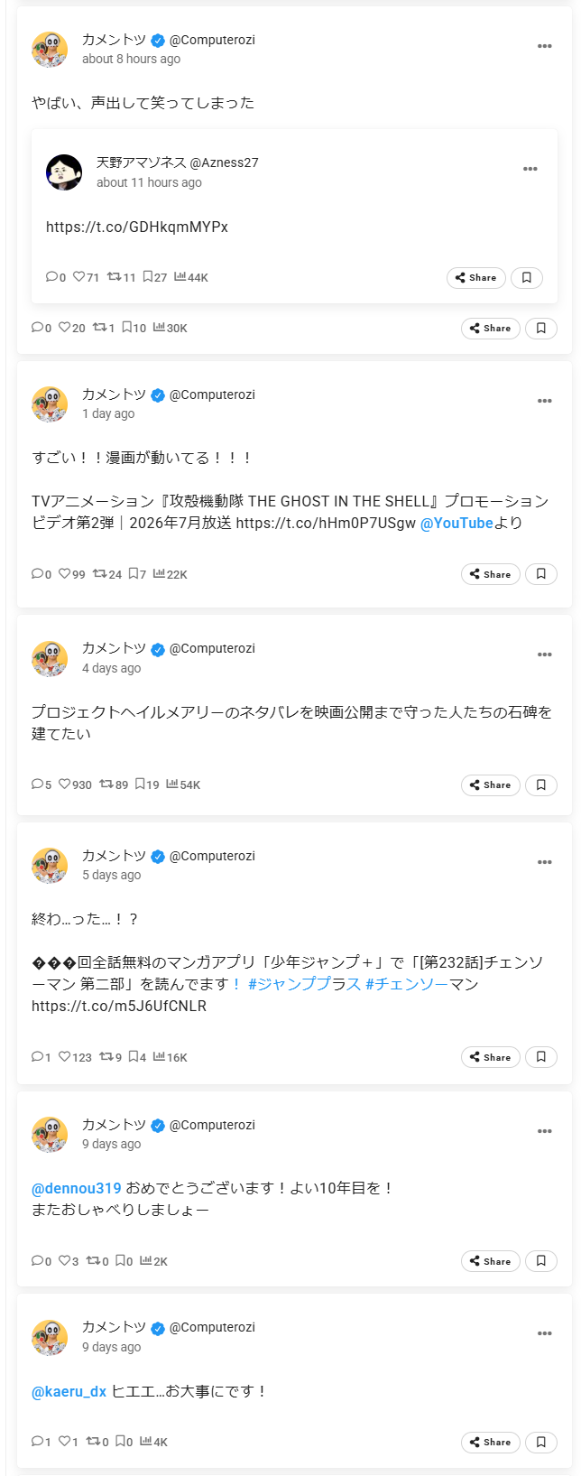This screenshot has height=1476, width=581.
Task: Open the #チェンソー hashtag link
Action: tap(407, 984)
